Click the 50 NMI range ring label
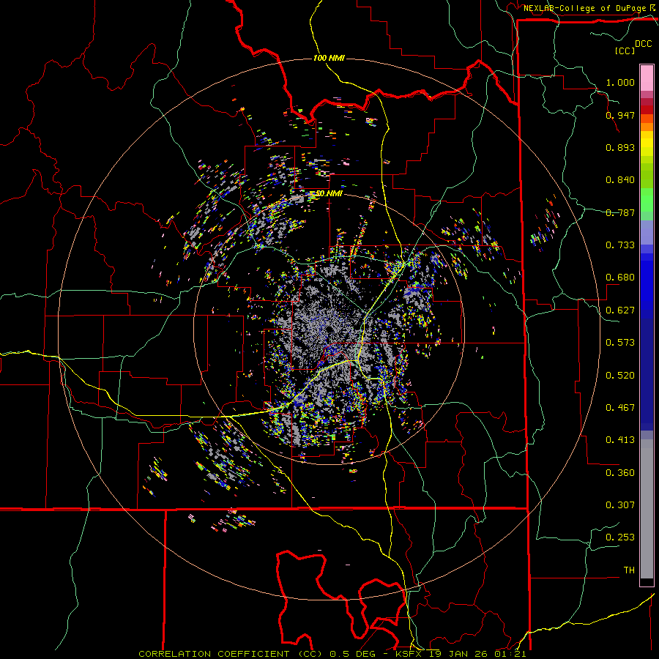This screenshot has width=659, height=659. tap(329, 194)
